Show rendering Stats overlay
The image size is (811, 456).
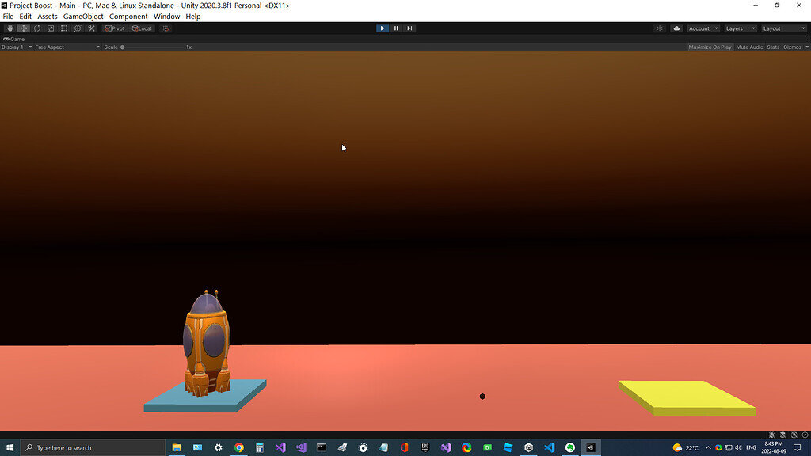coord(772,47)
